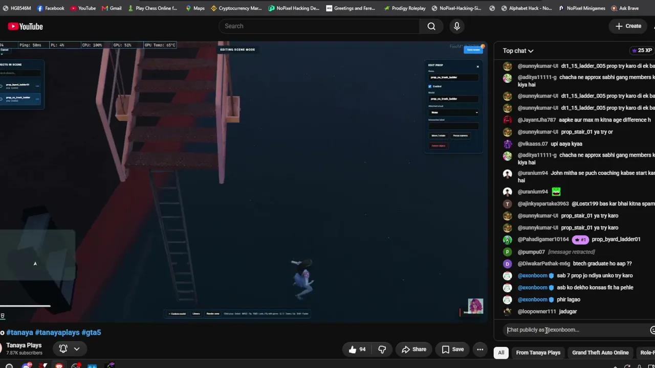Screen dimensions: 655x368
Task: Edit the prop Name field
Action: pyautogui.click(x=453, y=77)
